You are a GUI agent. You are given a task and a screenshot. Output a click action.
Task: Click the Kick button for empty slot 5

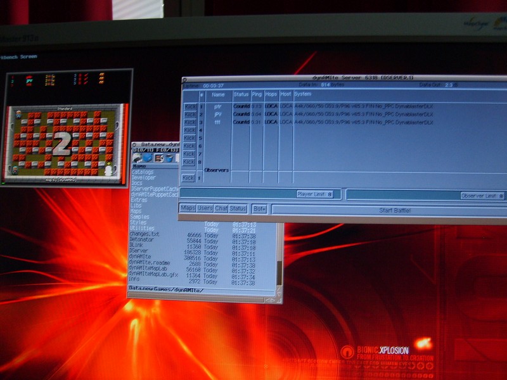(x=189, y=138)
